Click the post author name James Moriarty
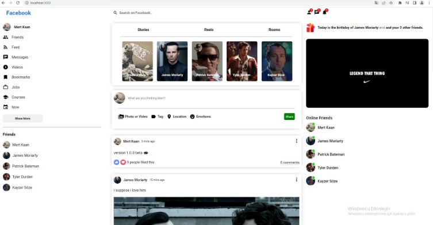 pos(135,180)
